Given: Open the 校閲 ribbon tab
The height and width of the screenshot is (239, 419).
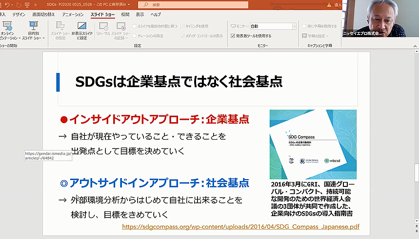Looking at the screenshot, I should 125,15.
